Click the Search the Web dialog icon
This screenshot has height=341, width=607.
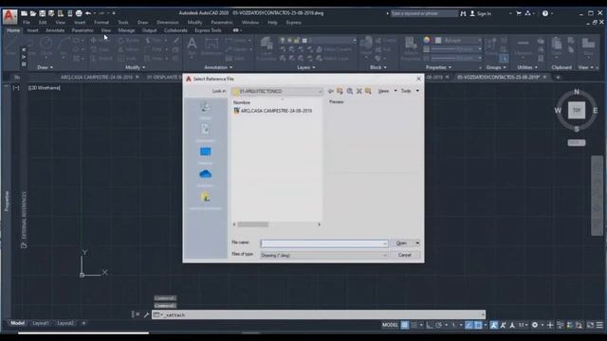tap(350, 91)
